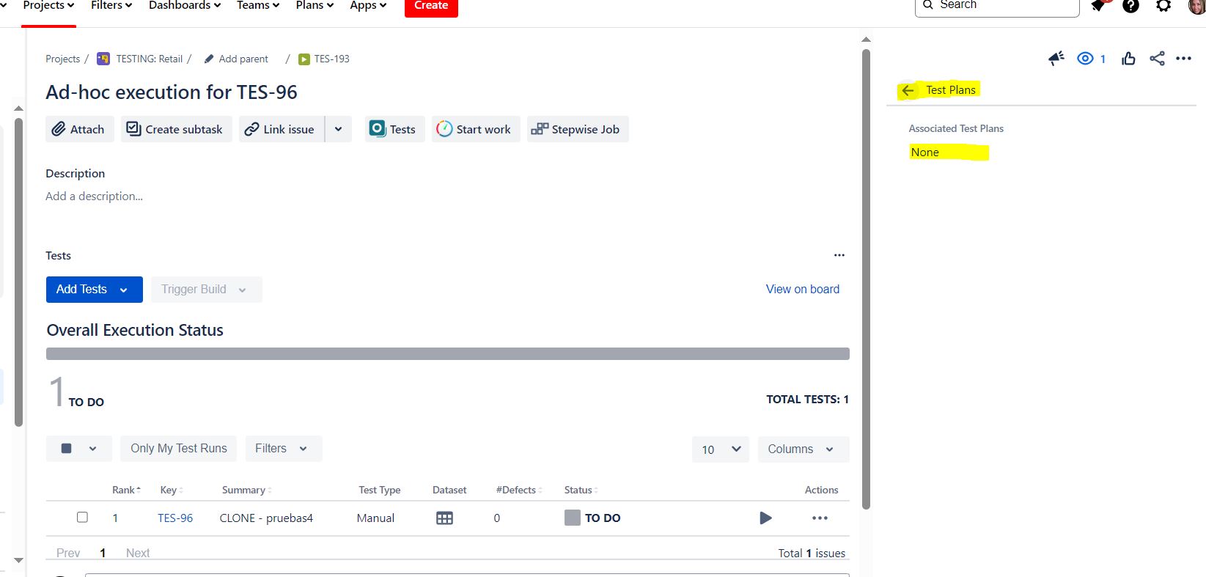Open the bulk select checkbox dropdown
Viewport: 1206px width, 577px height.
(79, 449)
